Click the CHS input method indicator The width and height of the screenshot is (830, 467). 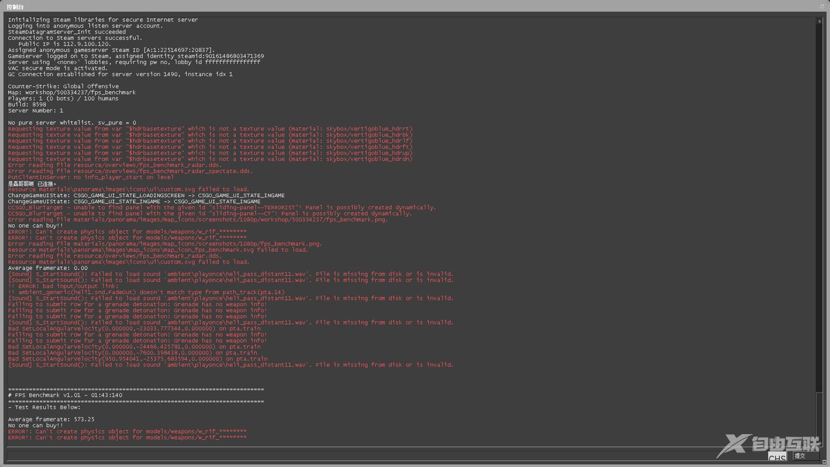[x=776, y=458]
